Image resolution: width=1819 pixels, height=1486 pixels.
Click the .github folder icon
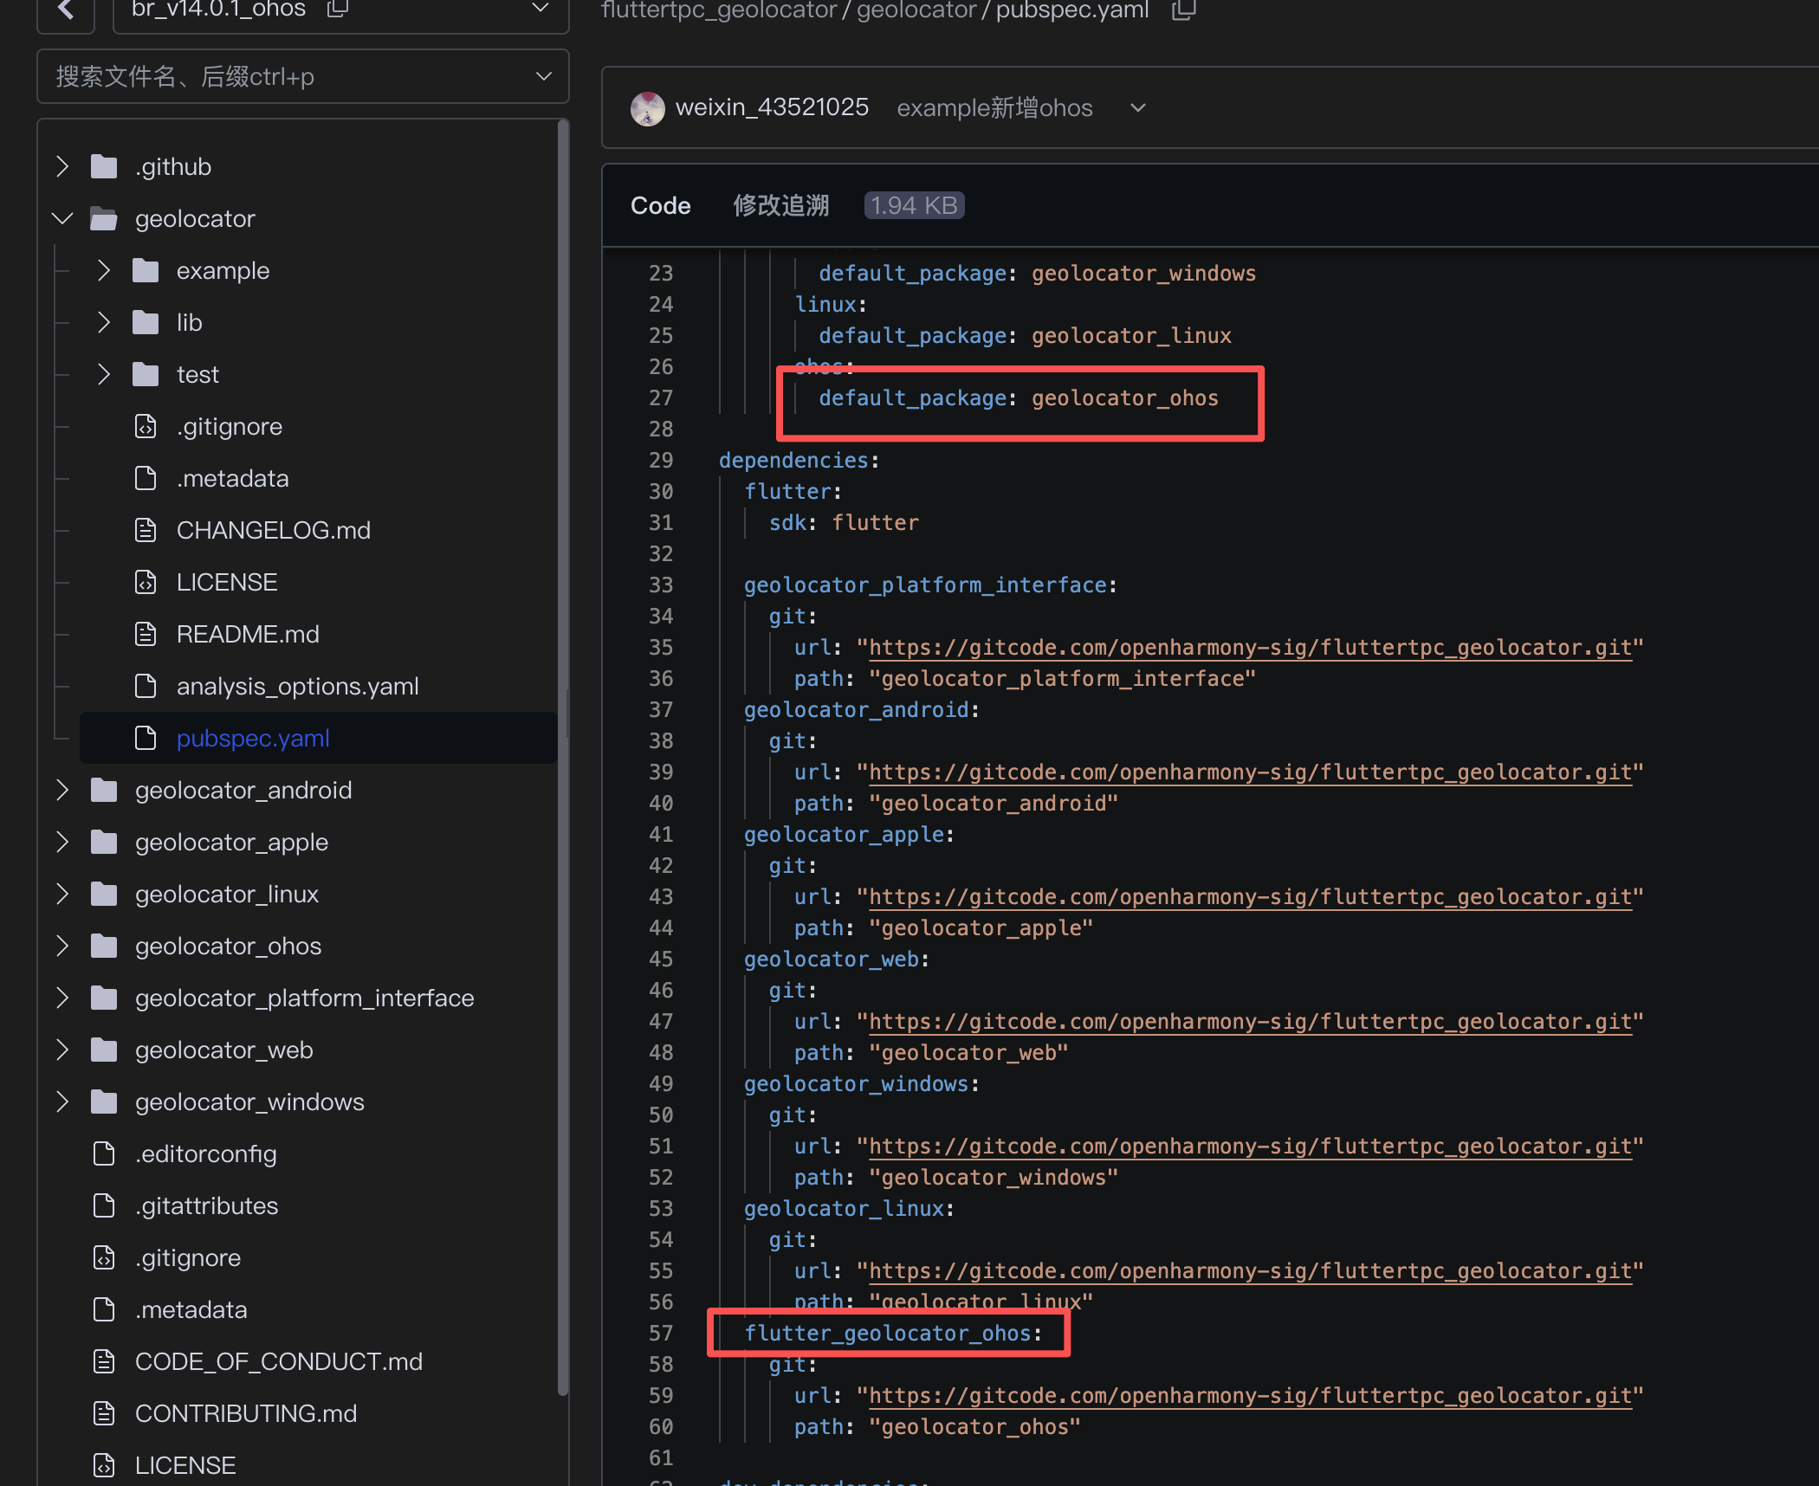coord(104,166)
